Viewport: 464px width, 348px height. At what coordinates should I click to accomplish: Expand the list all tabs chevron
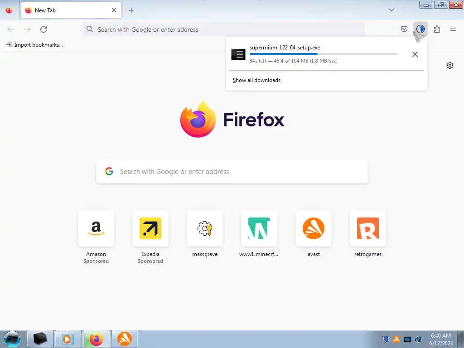(x=391, y=10)
